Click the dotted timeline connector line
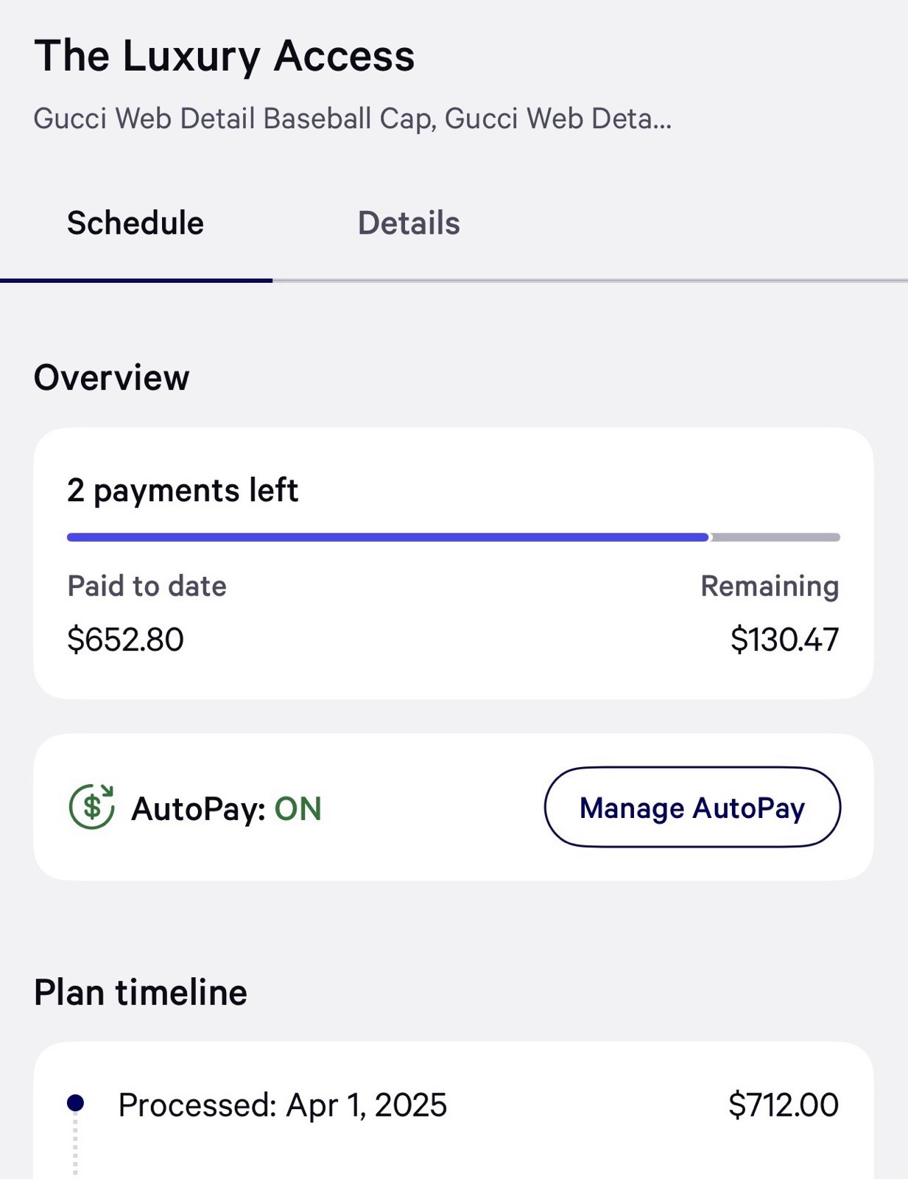The width and height of the screenshot is (908, 1179). [75, 1146]
